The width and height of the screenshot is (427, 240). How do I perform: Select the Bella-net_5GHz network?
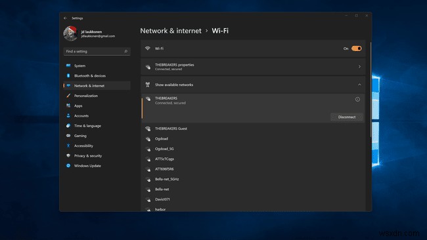coord(253,179)
